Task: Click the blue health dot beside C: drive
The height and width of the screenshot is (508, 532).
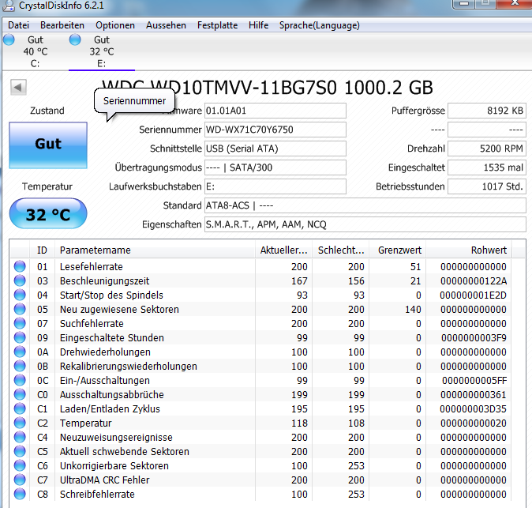Action: [x=9, y=40]
